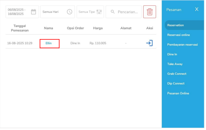The image size is (206, 130).
Task: Click the clock icon beside Semua Hari
Action: [69, 12]
